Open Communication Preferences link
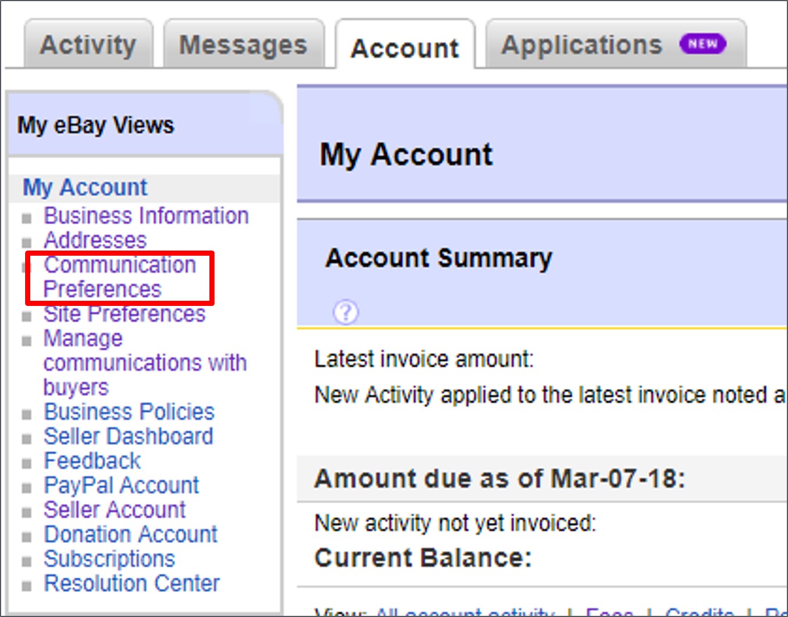The image size is (788, 617). click(x=120, y=277)
